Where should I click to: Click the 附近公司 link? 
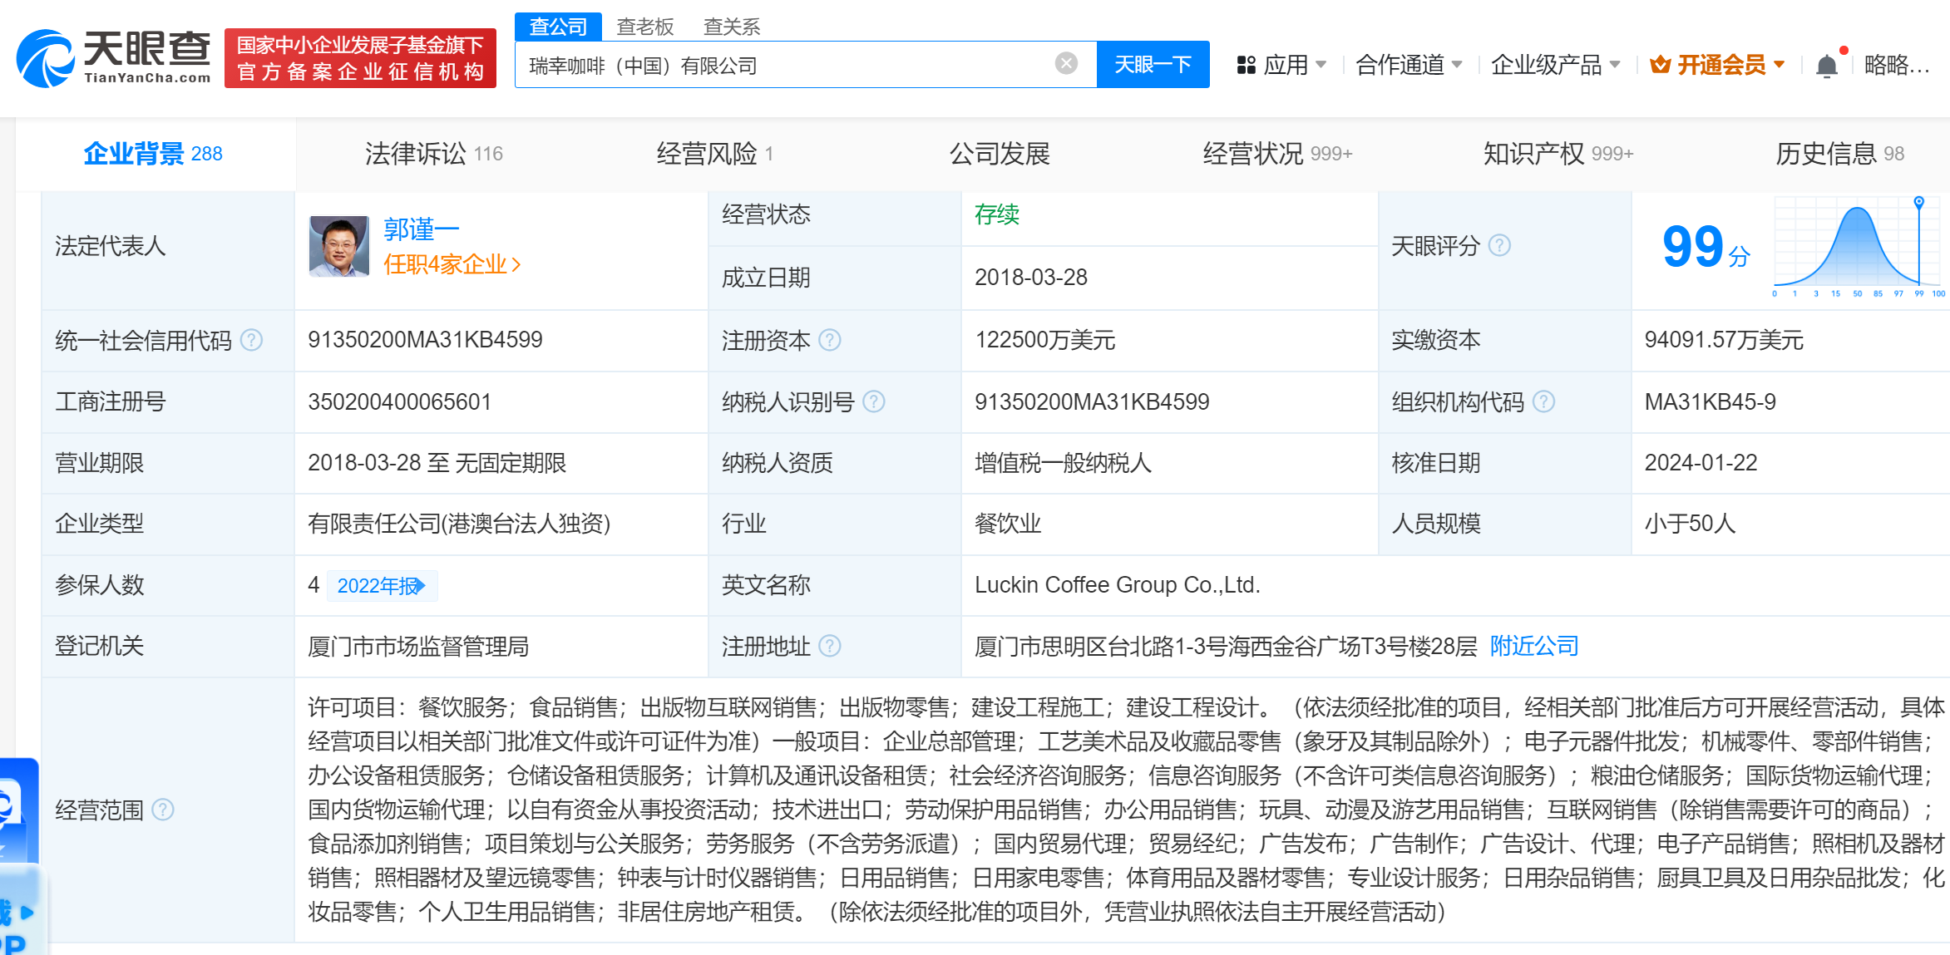pos(1534,646)
